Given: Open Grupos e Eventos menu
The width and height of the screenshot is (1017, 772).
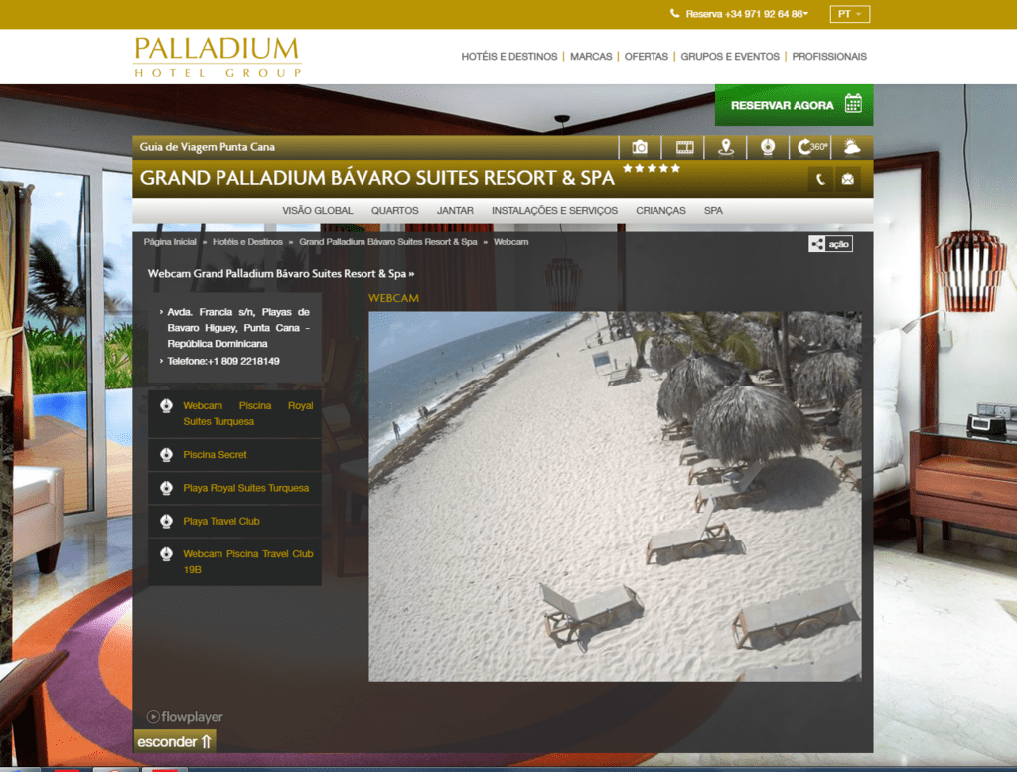Looking at the screenshot, I should (730, 57).
